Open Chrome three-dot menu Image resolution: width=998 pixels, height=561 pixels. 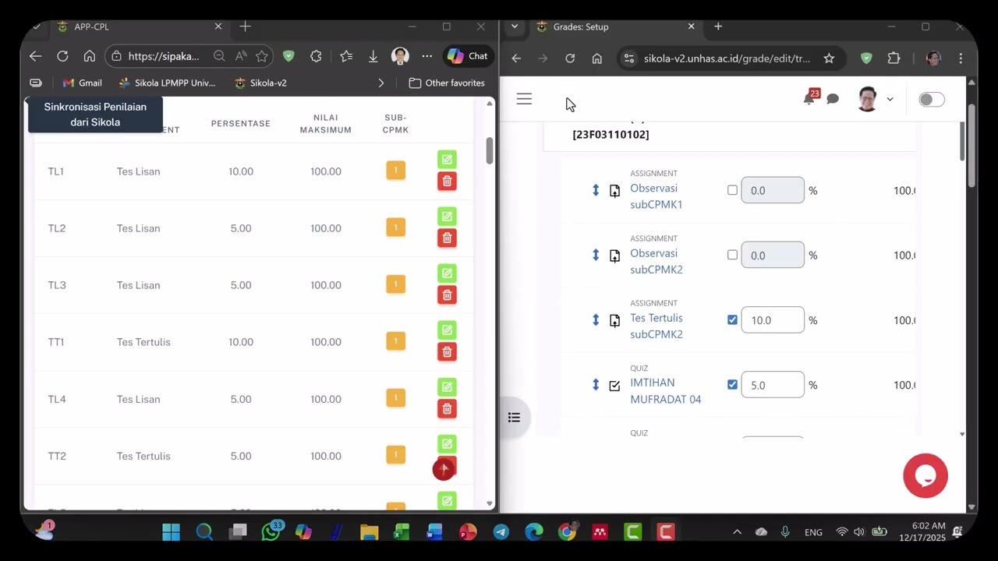[961, 58]
